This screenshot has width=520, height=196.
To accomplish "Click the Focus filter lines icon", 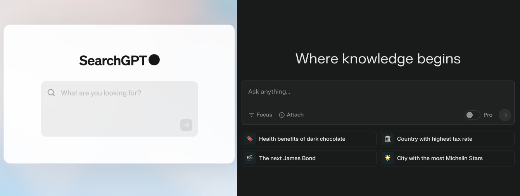I will tap(252, 115).
